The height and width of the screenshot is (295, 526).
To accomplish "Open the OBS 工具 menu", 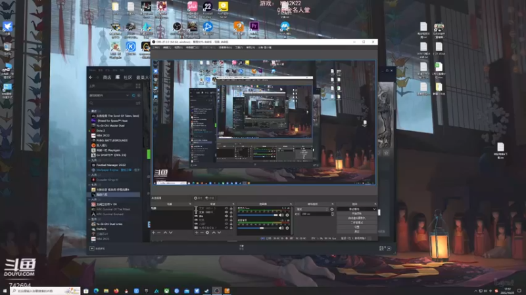I will pyautogui.click(x=239, y=47).
